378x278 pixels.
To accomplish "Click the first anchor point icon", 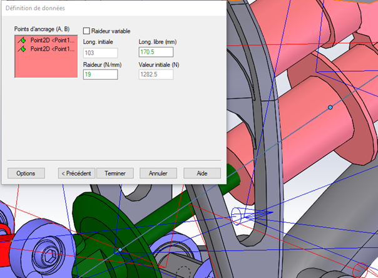I will [x=22, y=40].
